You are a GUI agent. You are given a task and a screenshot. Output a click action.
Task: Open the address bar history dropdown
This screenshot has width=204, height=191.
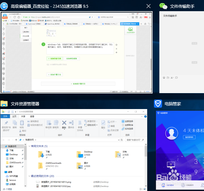coord(119,140)
